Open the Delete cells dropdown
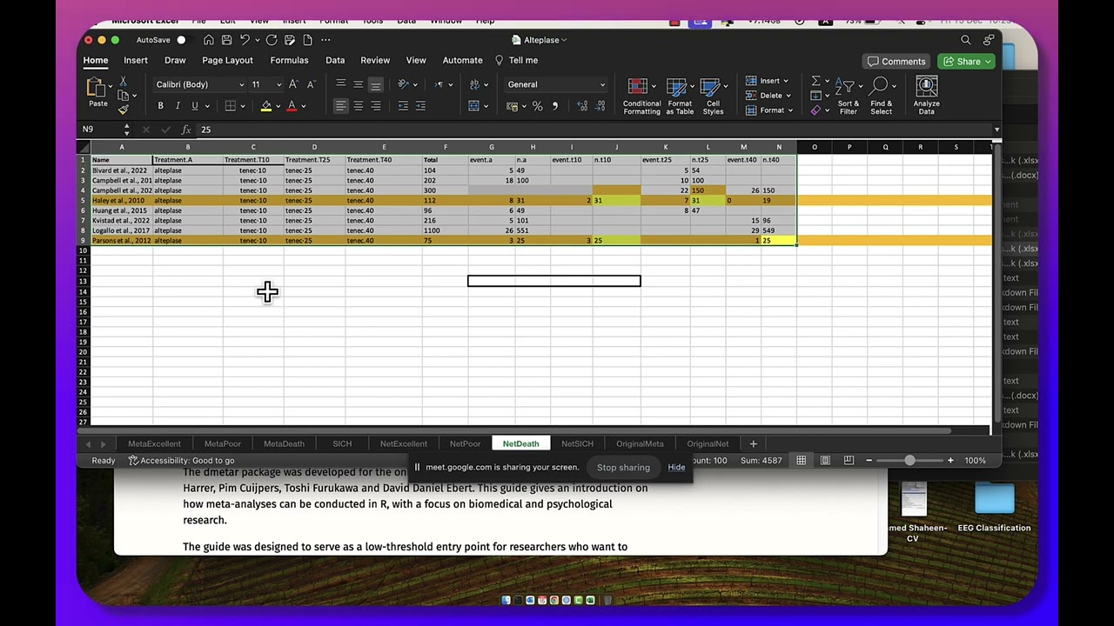The width and height of the screenshot is (1114, 626). (x=768, y=96)
